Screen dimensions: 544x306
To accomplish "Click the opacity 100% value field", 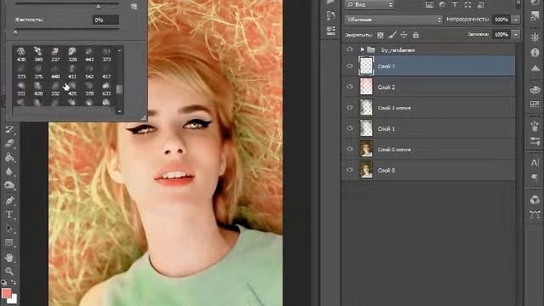I will (x=501, y=20).
